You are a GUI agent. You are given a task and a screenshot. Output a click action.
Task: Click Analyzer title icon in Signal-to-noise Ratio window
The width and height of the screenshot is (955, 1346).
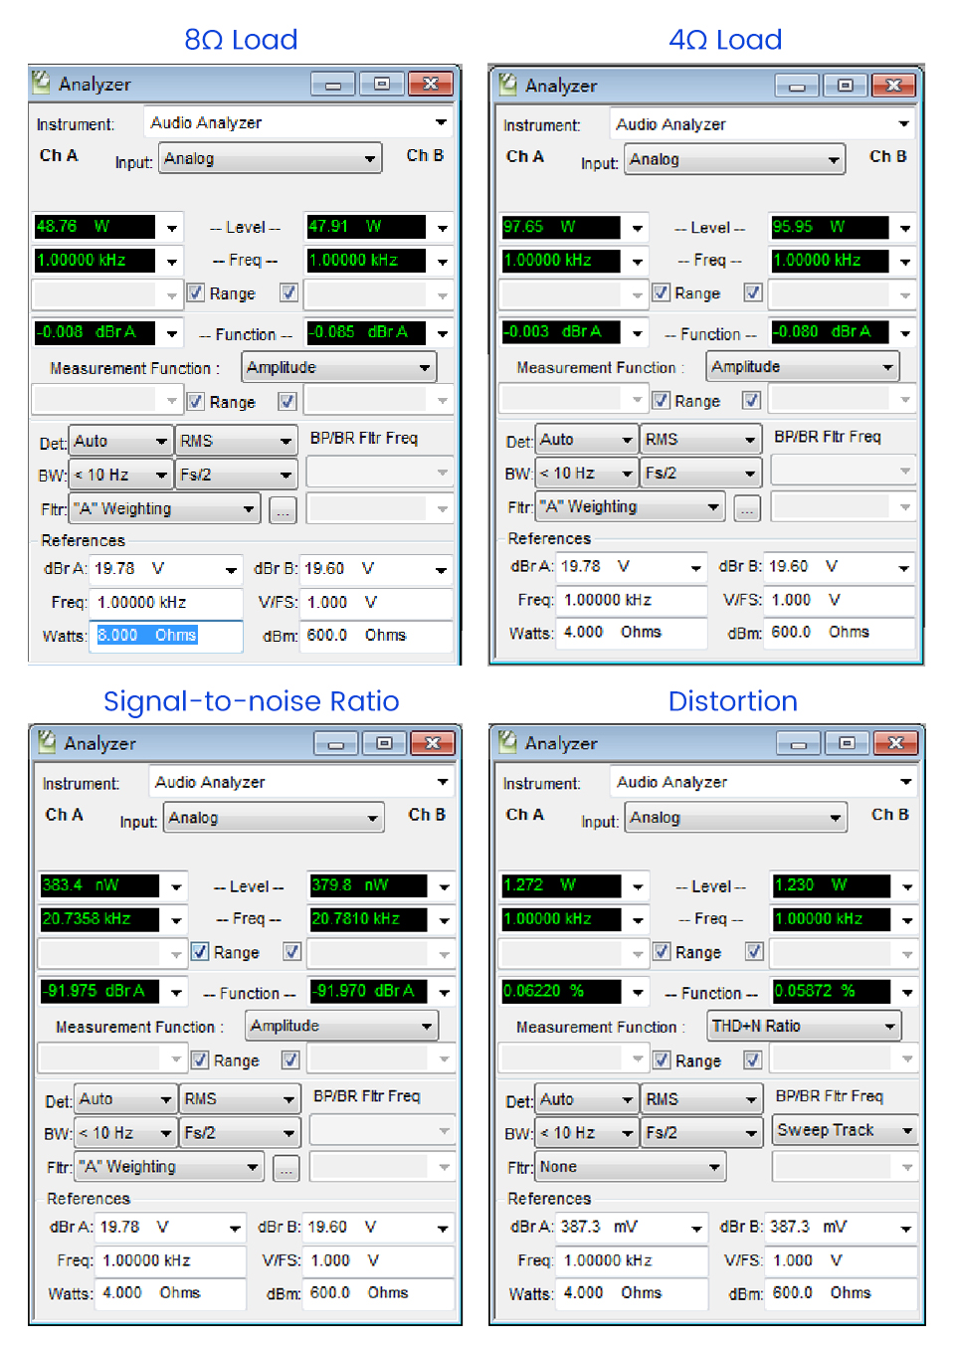[47, 741]
